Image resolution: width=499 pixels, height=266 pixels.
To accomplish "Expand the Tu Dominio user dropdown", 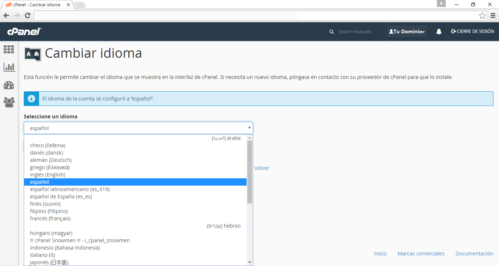I will coord(407,32).
